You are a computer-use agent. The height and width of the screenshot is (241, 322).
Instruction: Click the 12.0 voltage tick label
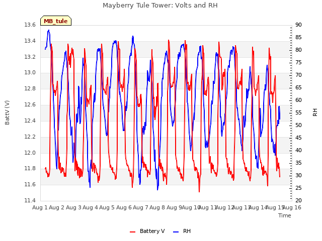[30, 153]
